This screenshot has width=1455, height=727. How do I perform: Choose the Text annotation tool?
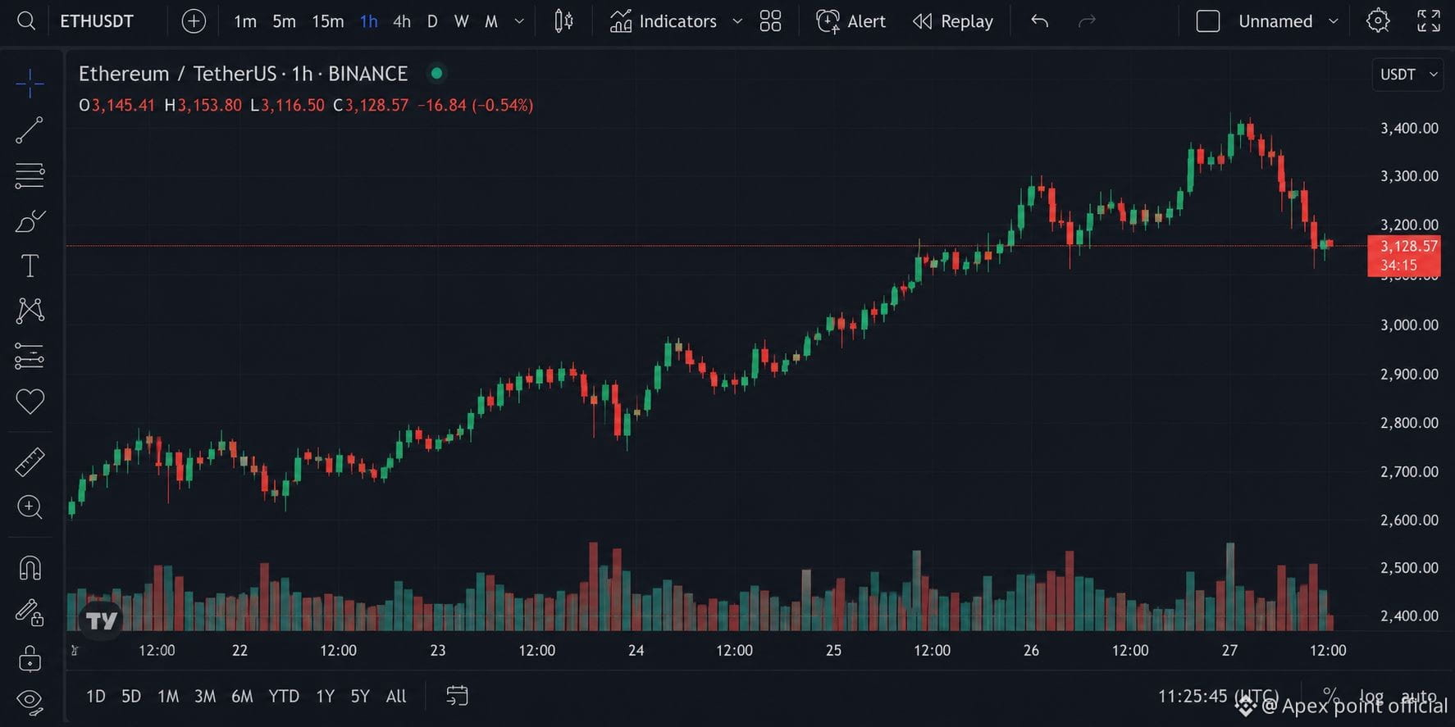(x=30, y=266)
